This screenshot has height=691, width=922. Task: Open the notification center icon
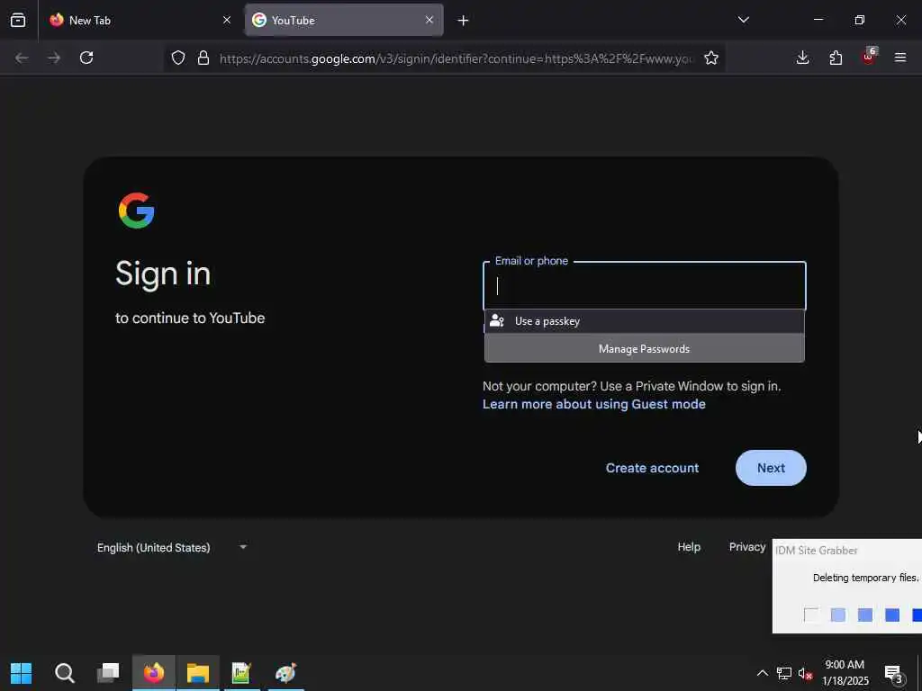click(x=894, y=673)
